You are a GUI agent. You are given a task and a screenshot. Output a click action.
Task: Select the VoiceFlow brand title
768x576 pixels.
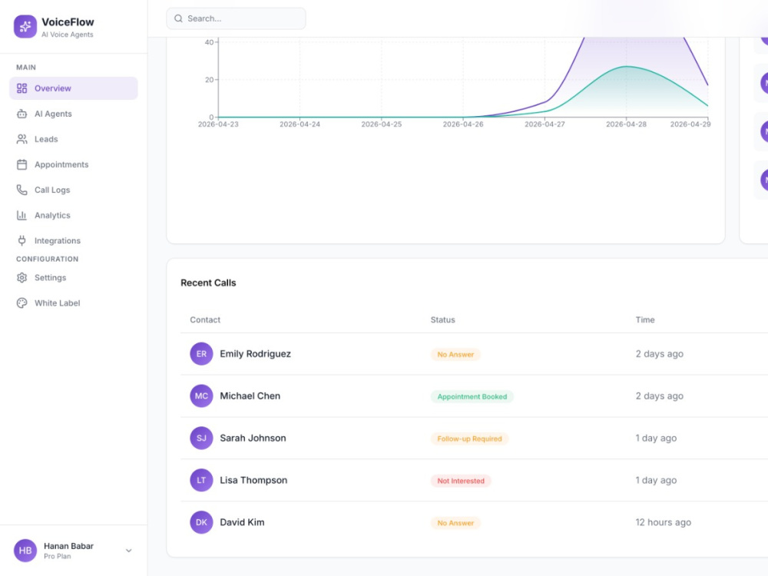[x=68, y=22]
